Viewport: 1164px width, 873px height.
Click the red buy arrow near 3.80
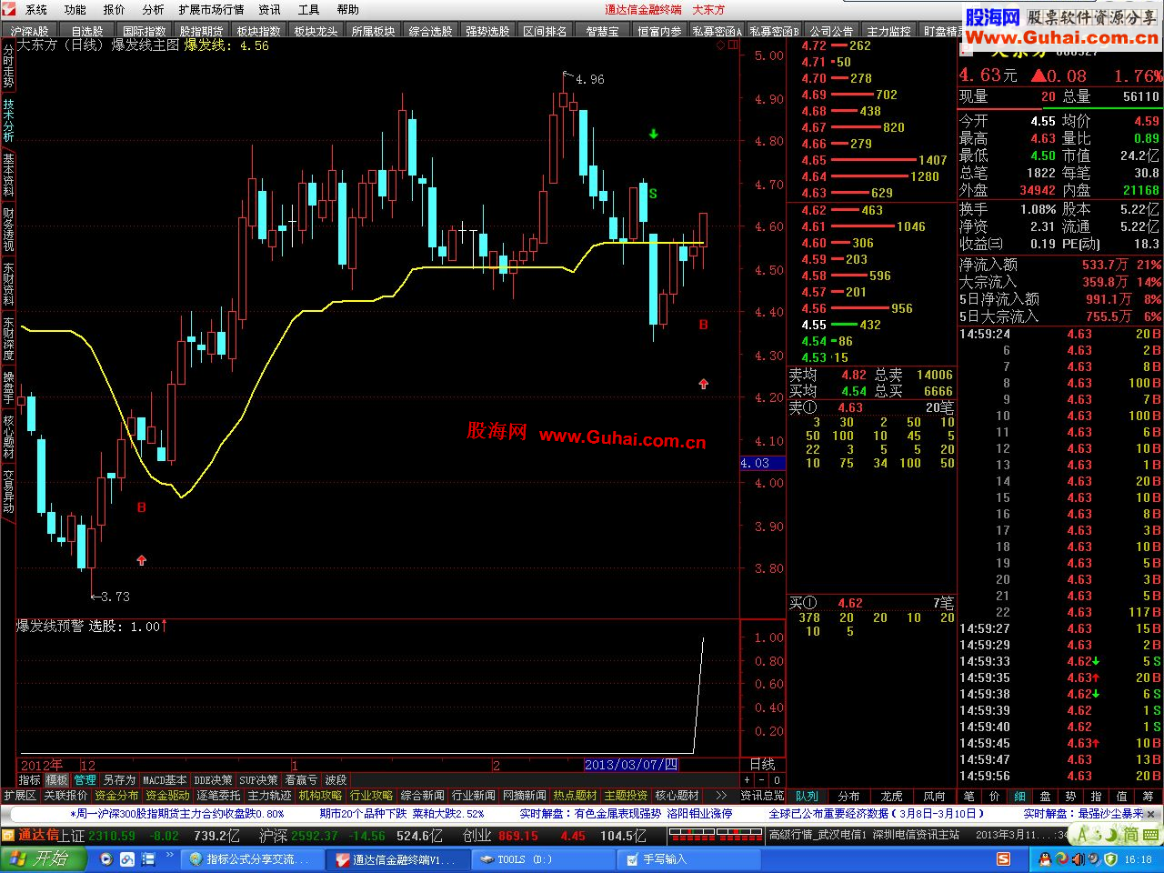pos(141,560)
